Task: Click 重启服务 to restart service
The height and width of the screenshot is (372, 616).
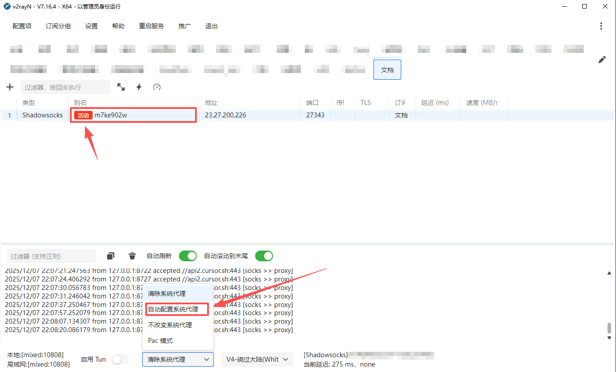Action: (152, 26)
